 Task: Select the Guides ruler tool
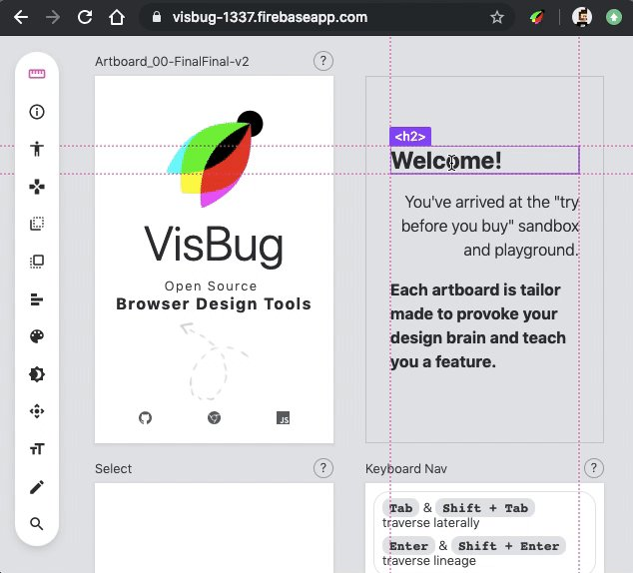[x=37, y=74]
